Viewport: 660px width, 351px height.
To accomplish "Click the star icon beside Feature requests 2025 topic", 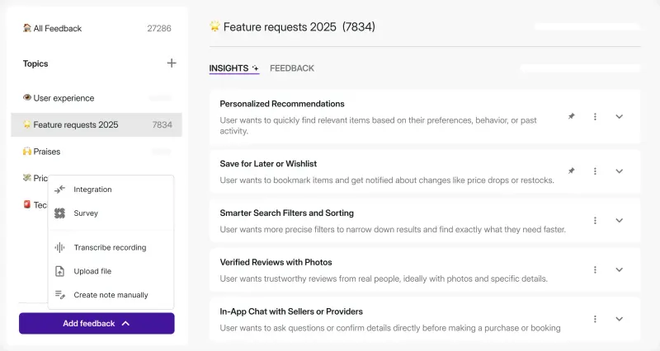I will (27, 124).
